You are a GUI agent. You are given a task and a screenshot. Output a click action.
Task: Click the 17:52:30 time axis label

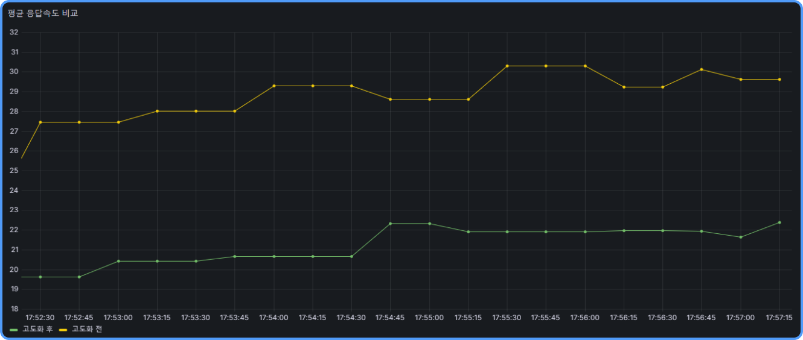point(40,318)
